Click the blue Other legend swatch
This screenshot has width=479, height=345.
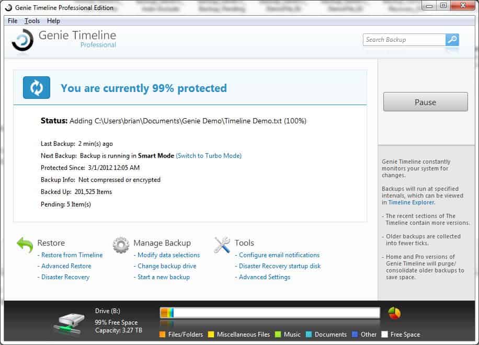[355, 335]
